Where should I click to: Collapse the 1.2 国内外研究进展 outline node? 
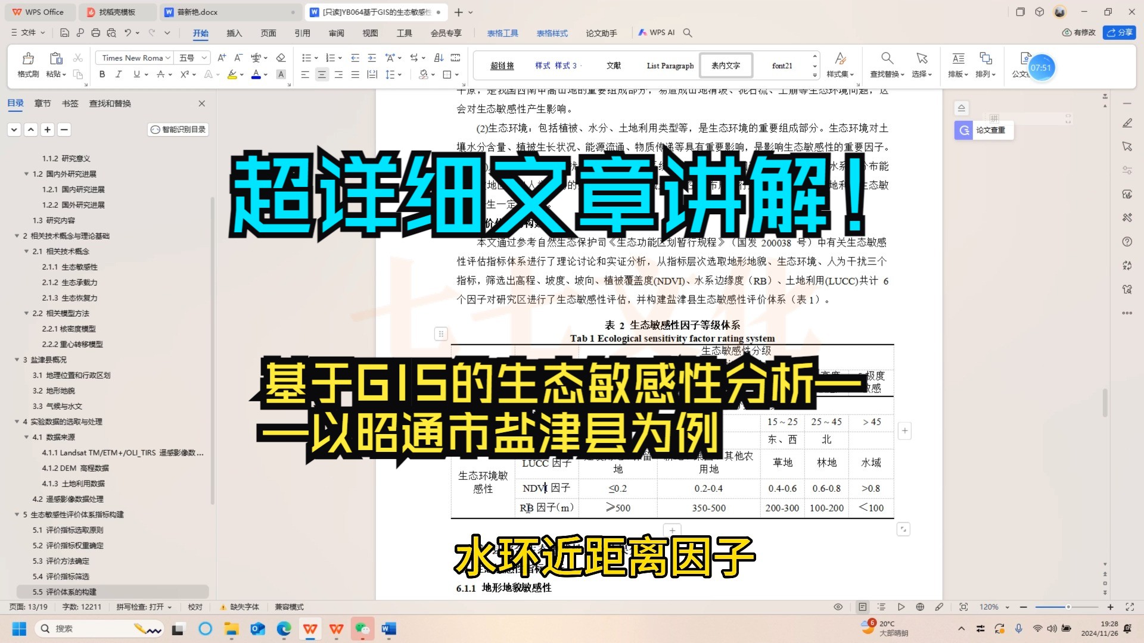(x=26, y=174)
